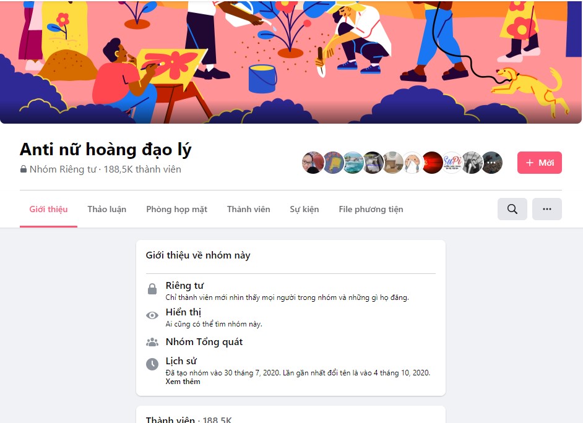Click the clock icon beside Lịch sử
583x423 pixels.
152,364
